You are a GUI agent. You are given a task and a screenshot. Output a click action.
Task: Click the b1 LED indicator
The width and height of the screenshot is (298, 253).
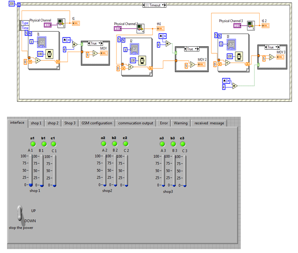pos(44,144)
